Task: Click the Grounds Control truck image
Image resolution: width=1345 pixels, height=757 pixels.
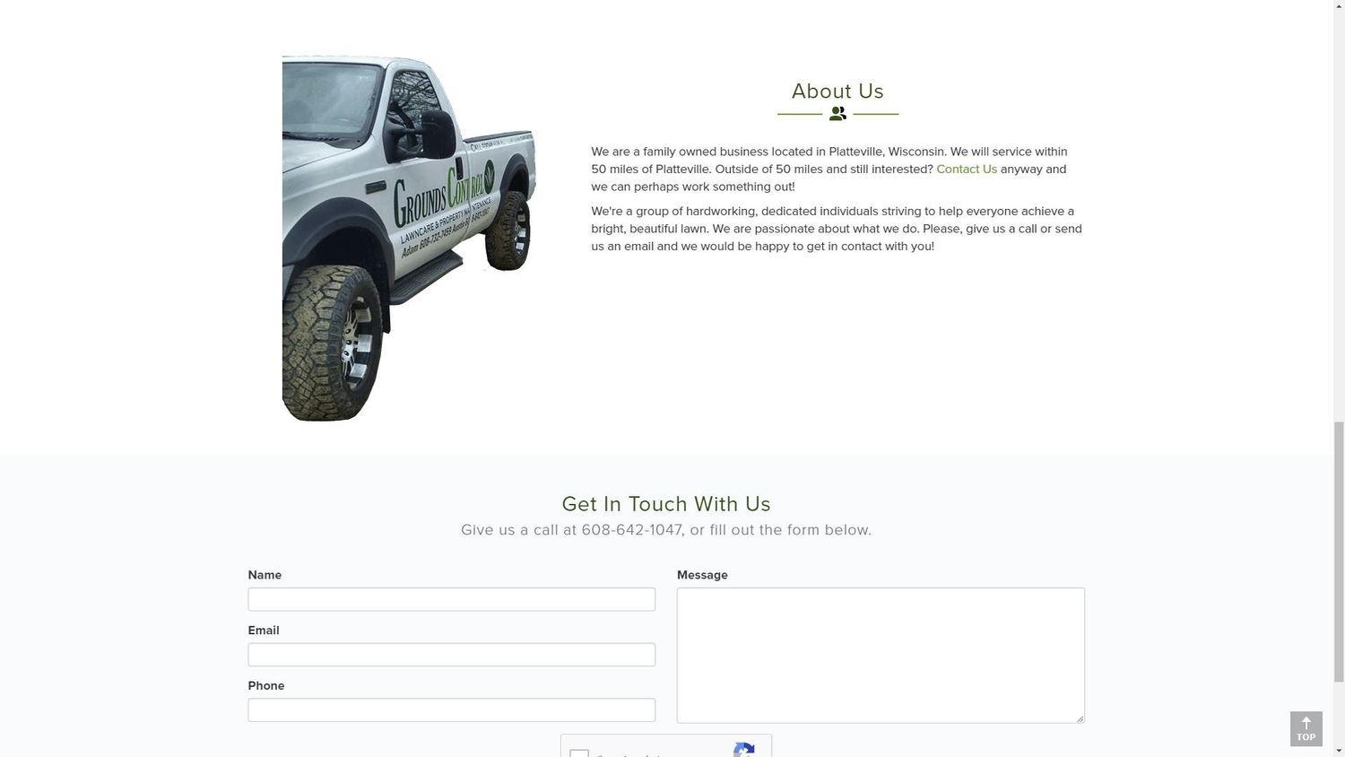Action: (x=409, y=238)
